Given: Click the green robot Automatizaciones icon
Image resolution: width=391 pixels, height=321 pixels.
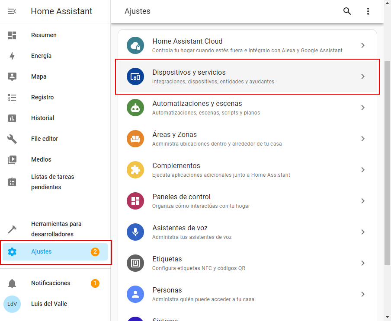Looking at the screenshot, I should 135,108.
